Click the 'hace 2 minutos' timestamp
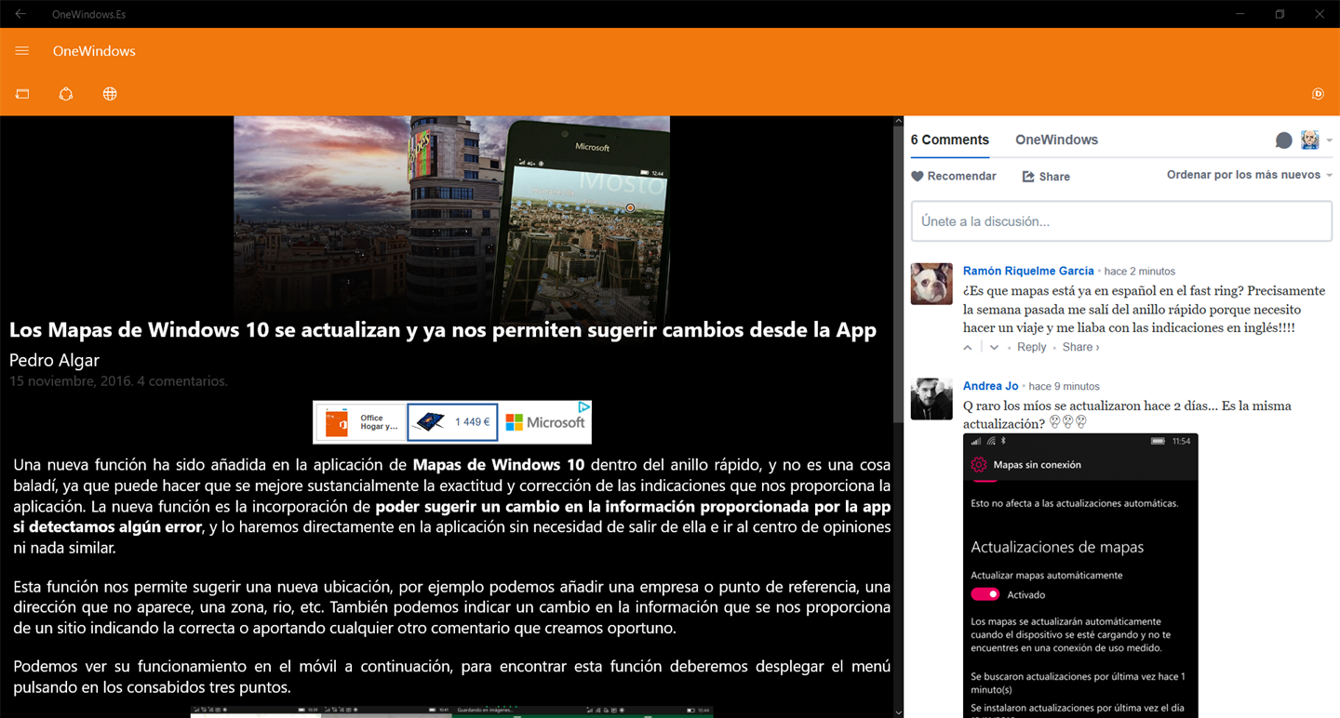This screenshot has width=1340, height=718. [1139, 272]
